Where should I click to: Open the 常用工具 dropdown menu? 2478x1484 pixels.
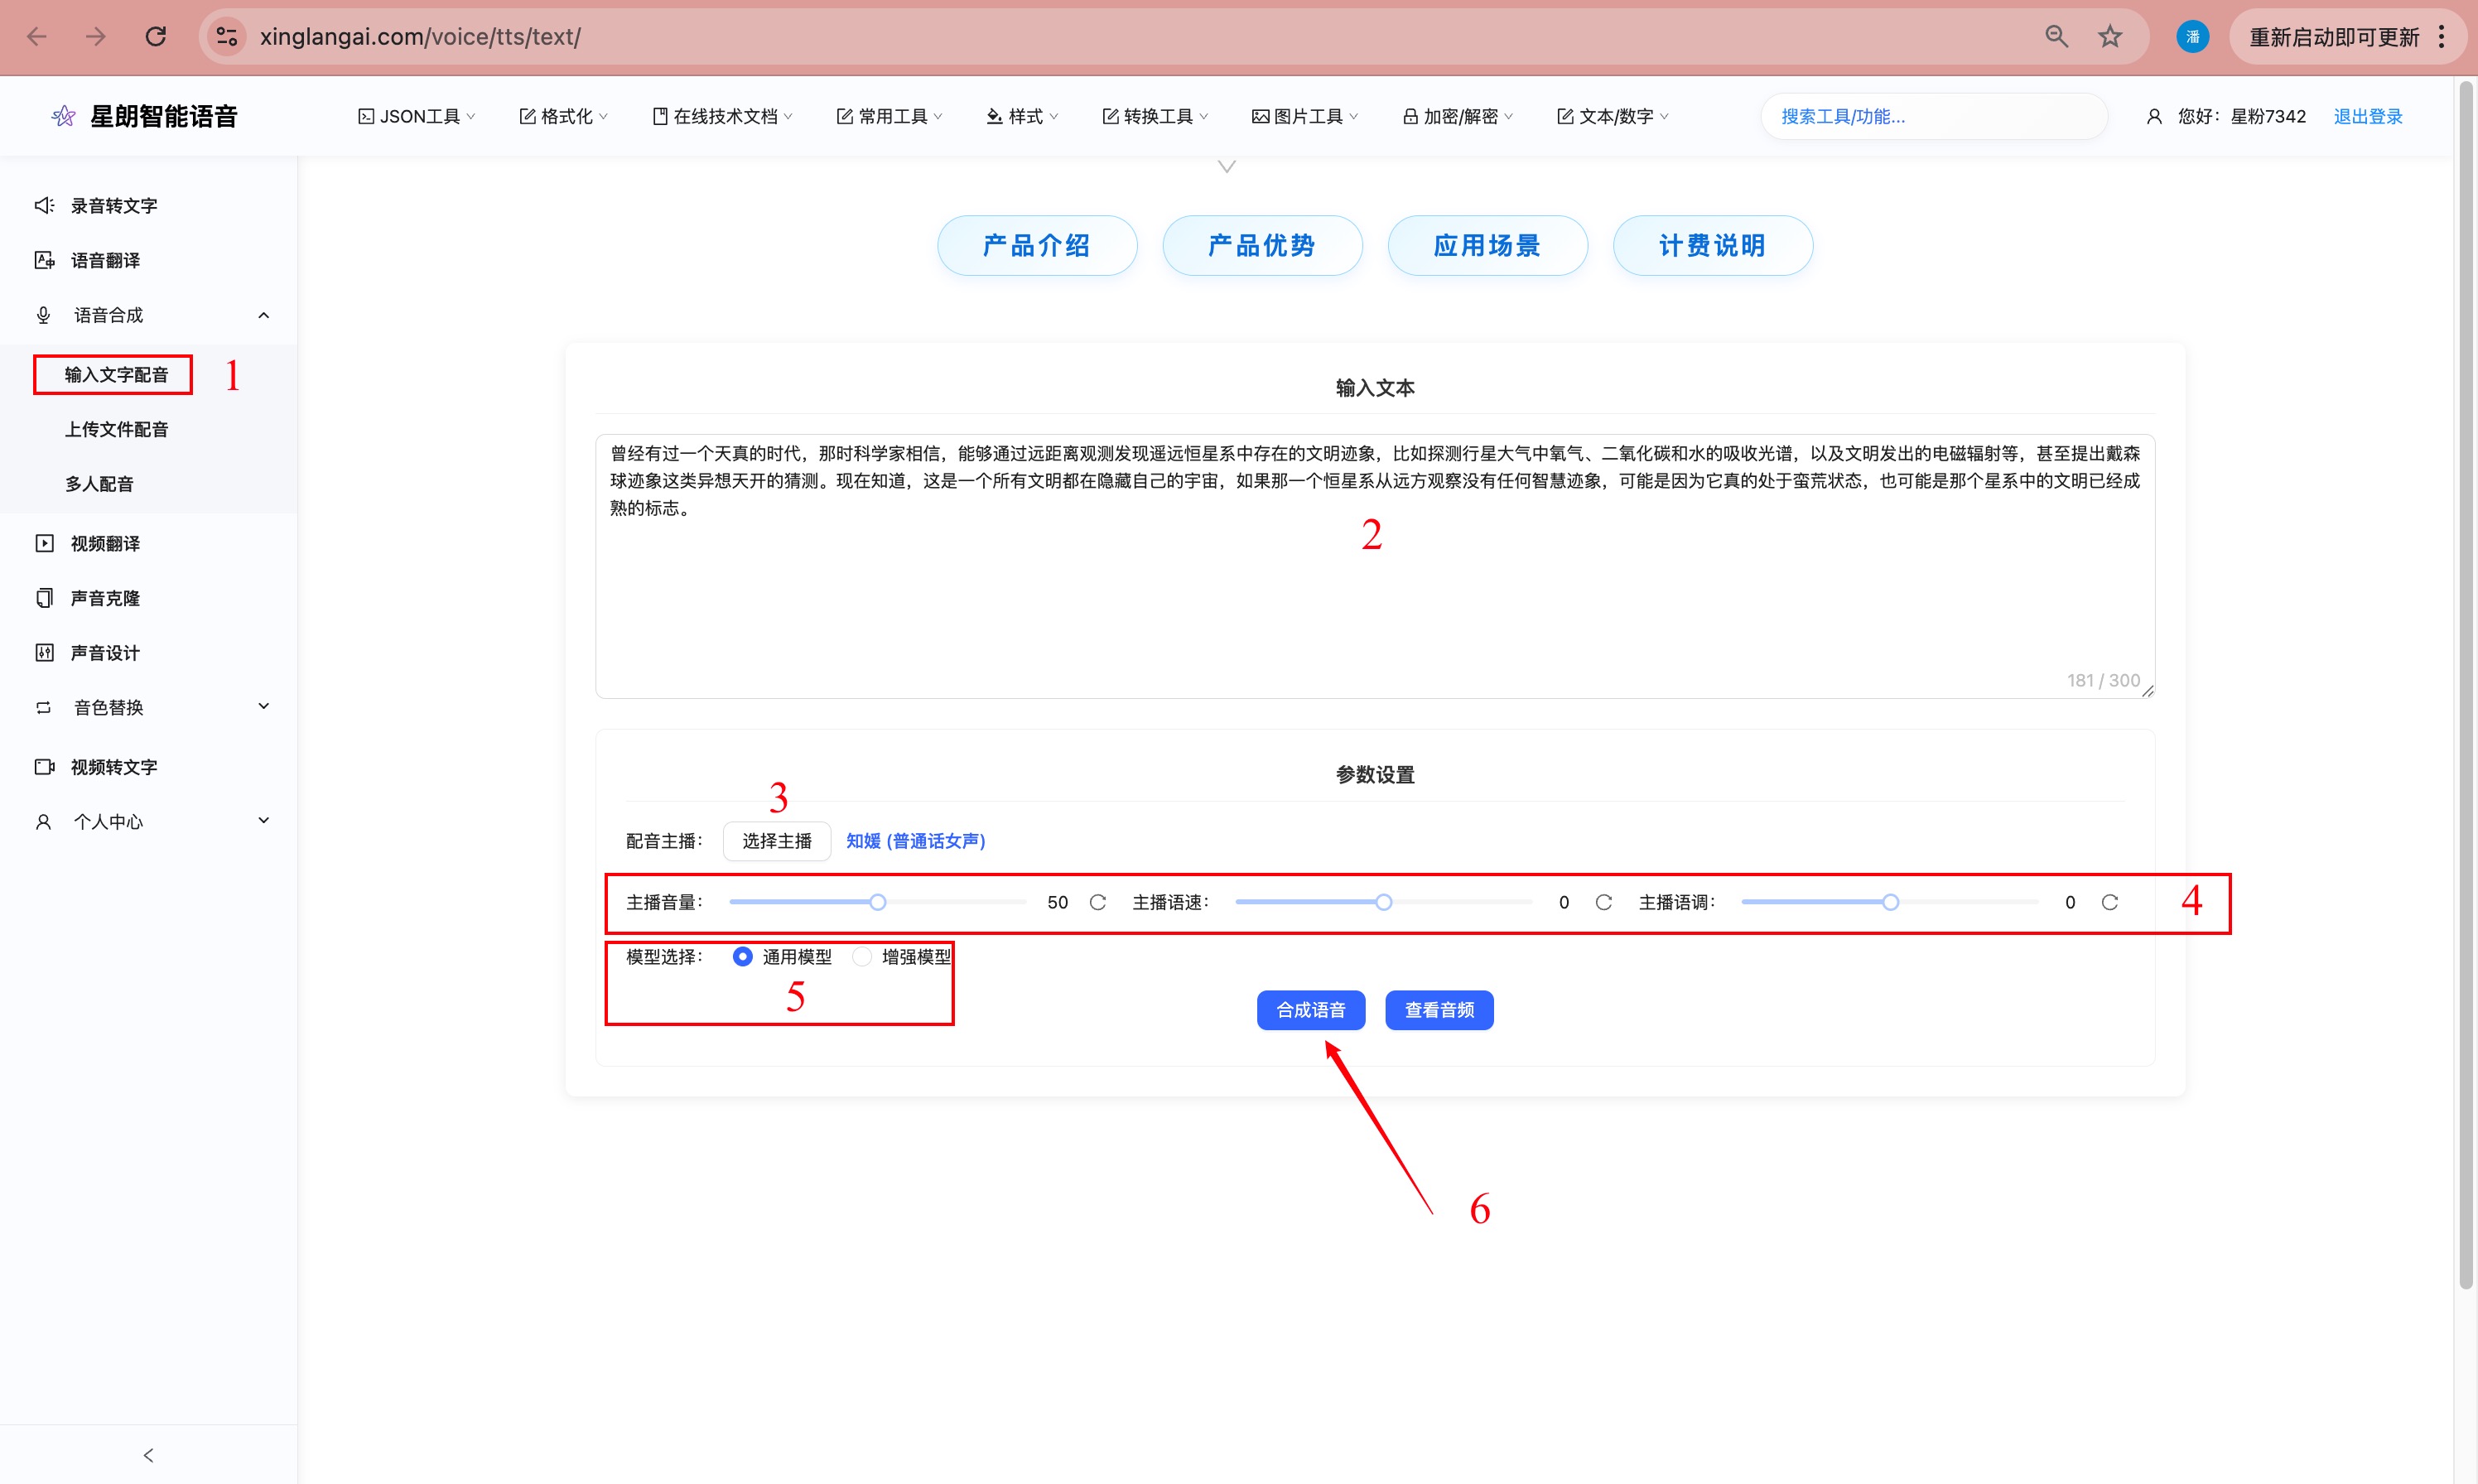coord(889,116)
